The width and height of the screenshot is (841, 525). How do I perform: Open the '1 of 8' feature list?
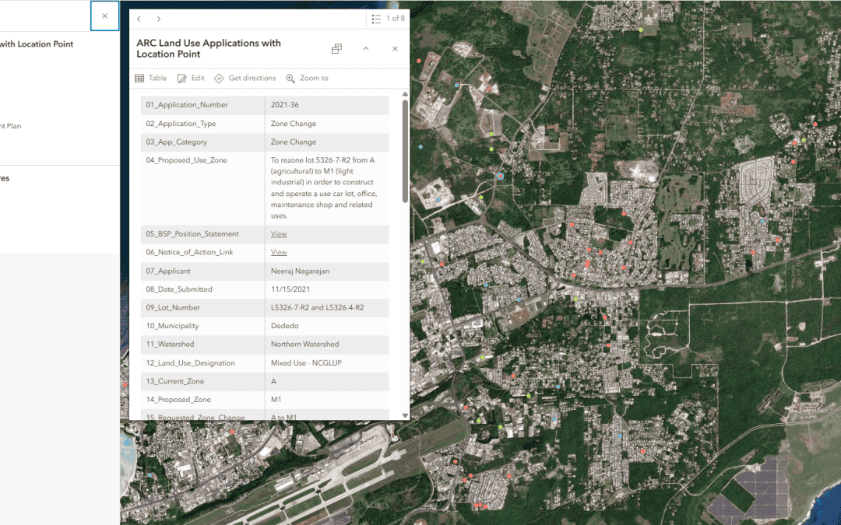pos(388,19)
